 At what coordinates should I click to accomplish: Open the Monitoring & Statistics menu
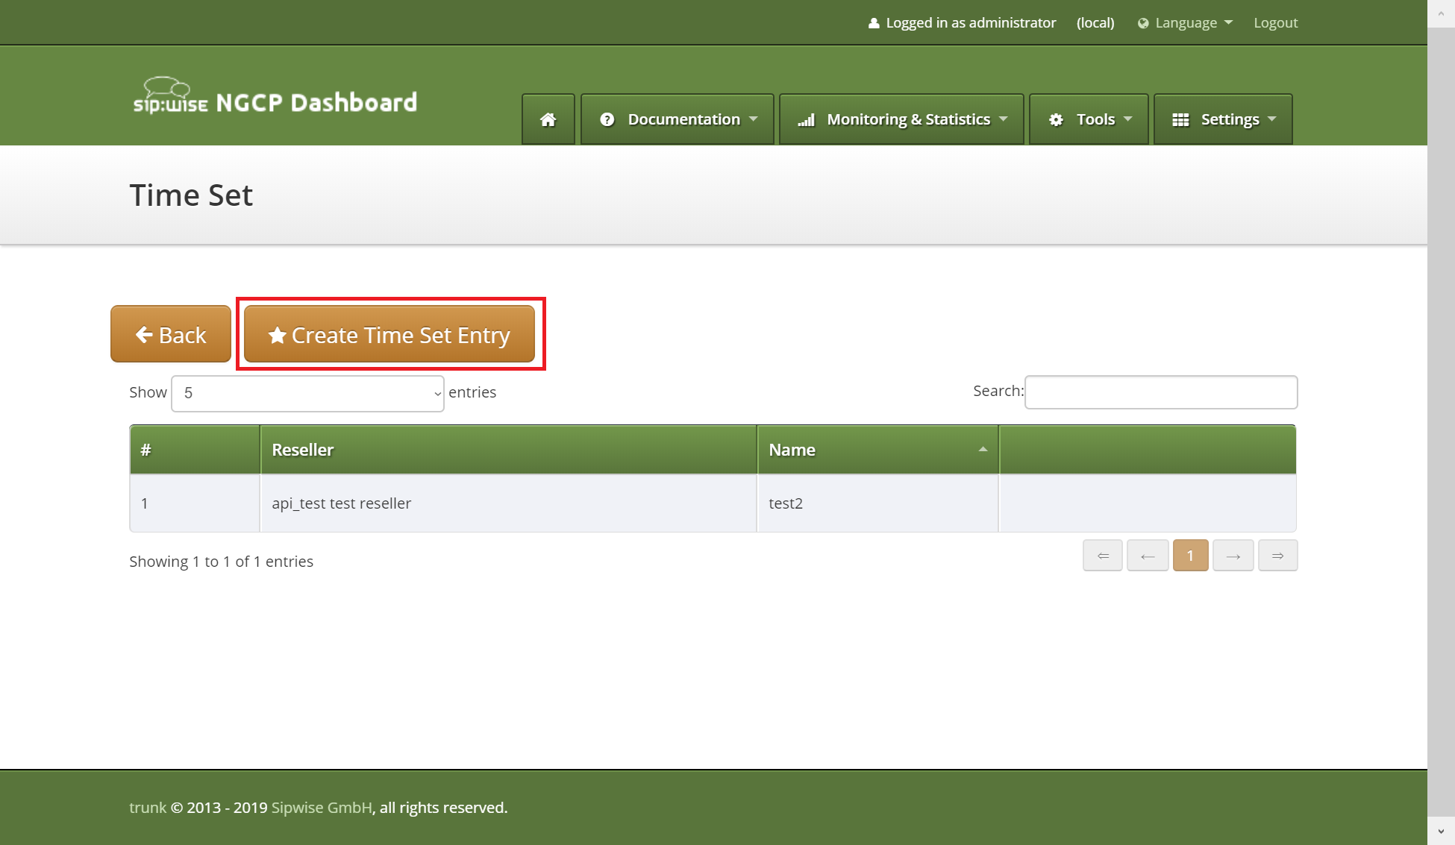point(901,119)
